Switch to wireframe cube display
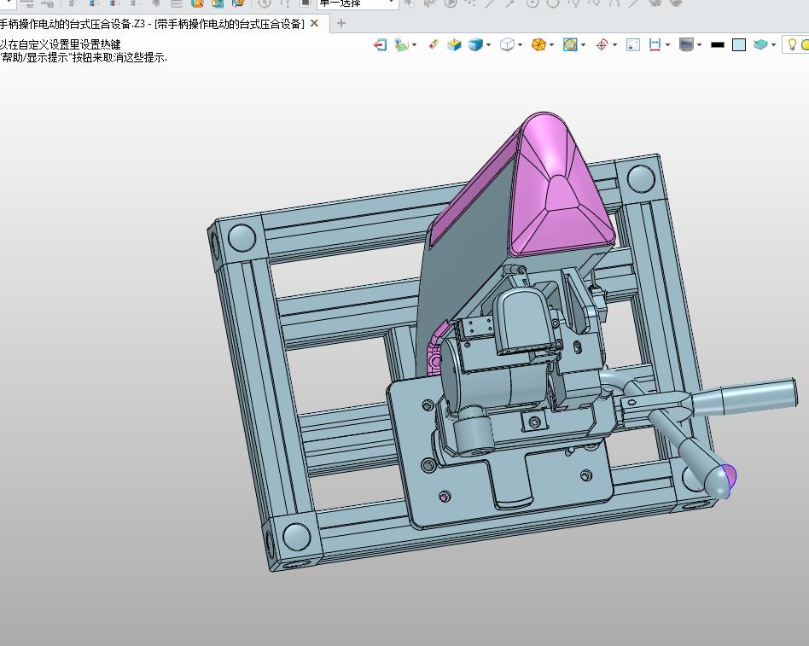 point(507,45)
